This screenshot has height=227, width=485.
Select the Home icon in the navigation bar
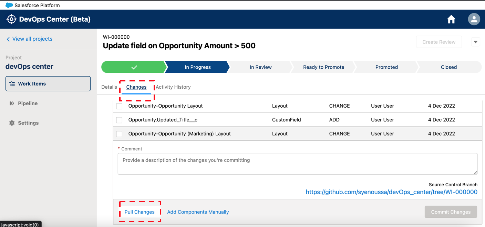(451, 19)
